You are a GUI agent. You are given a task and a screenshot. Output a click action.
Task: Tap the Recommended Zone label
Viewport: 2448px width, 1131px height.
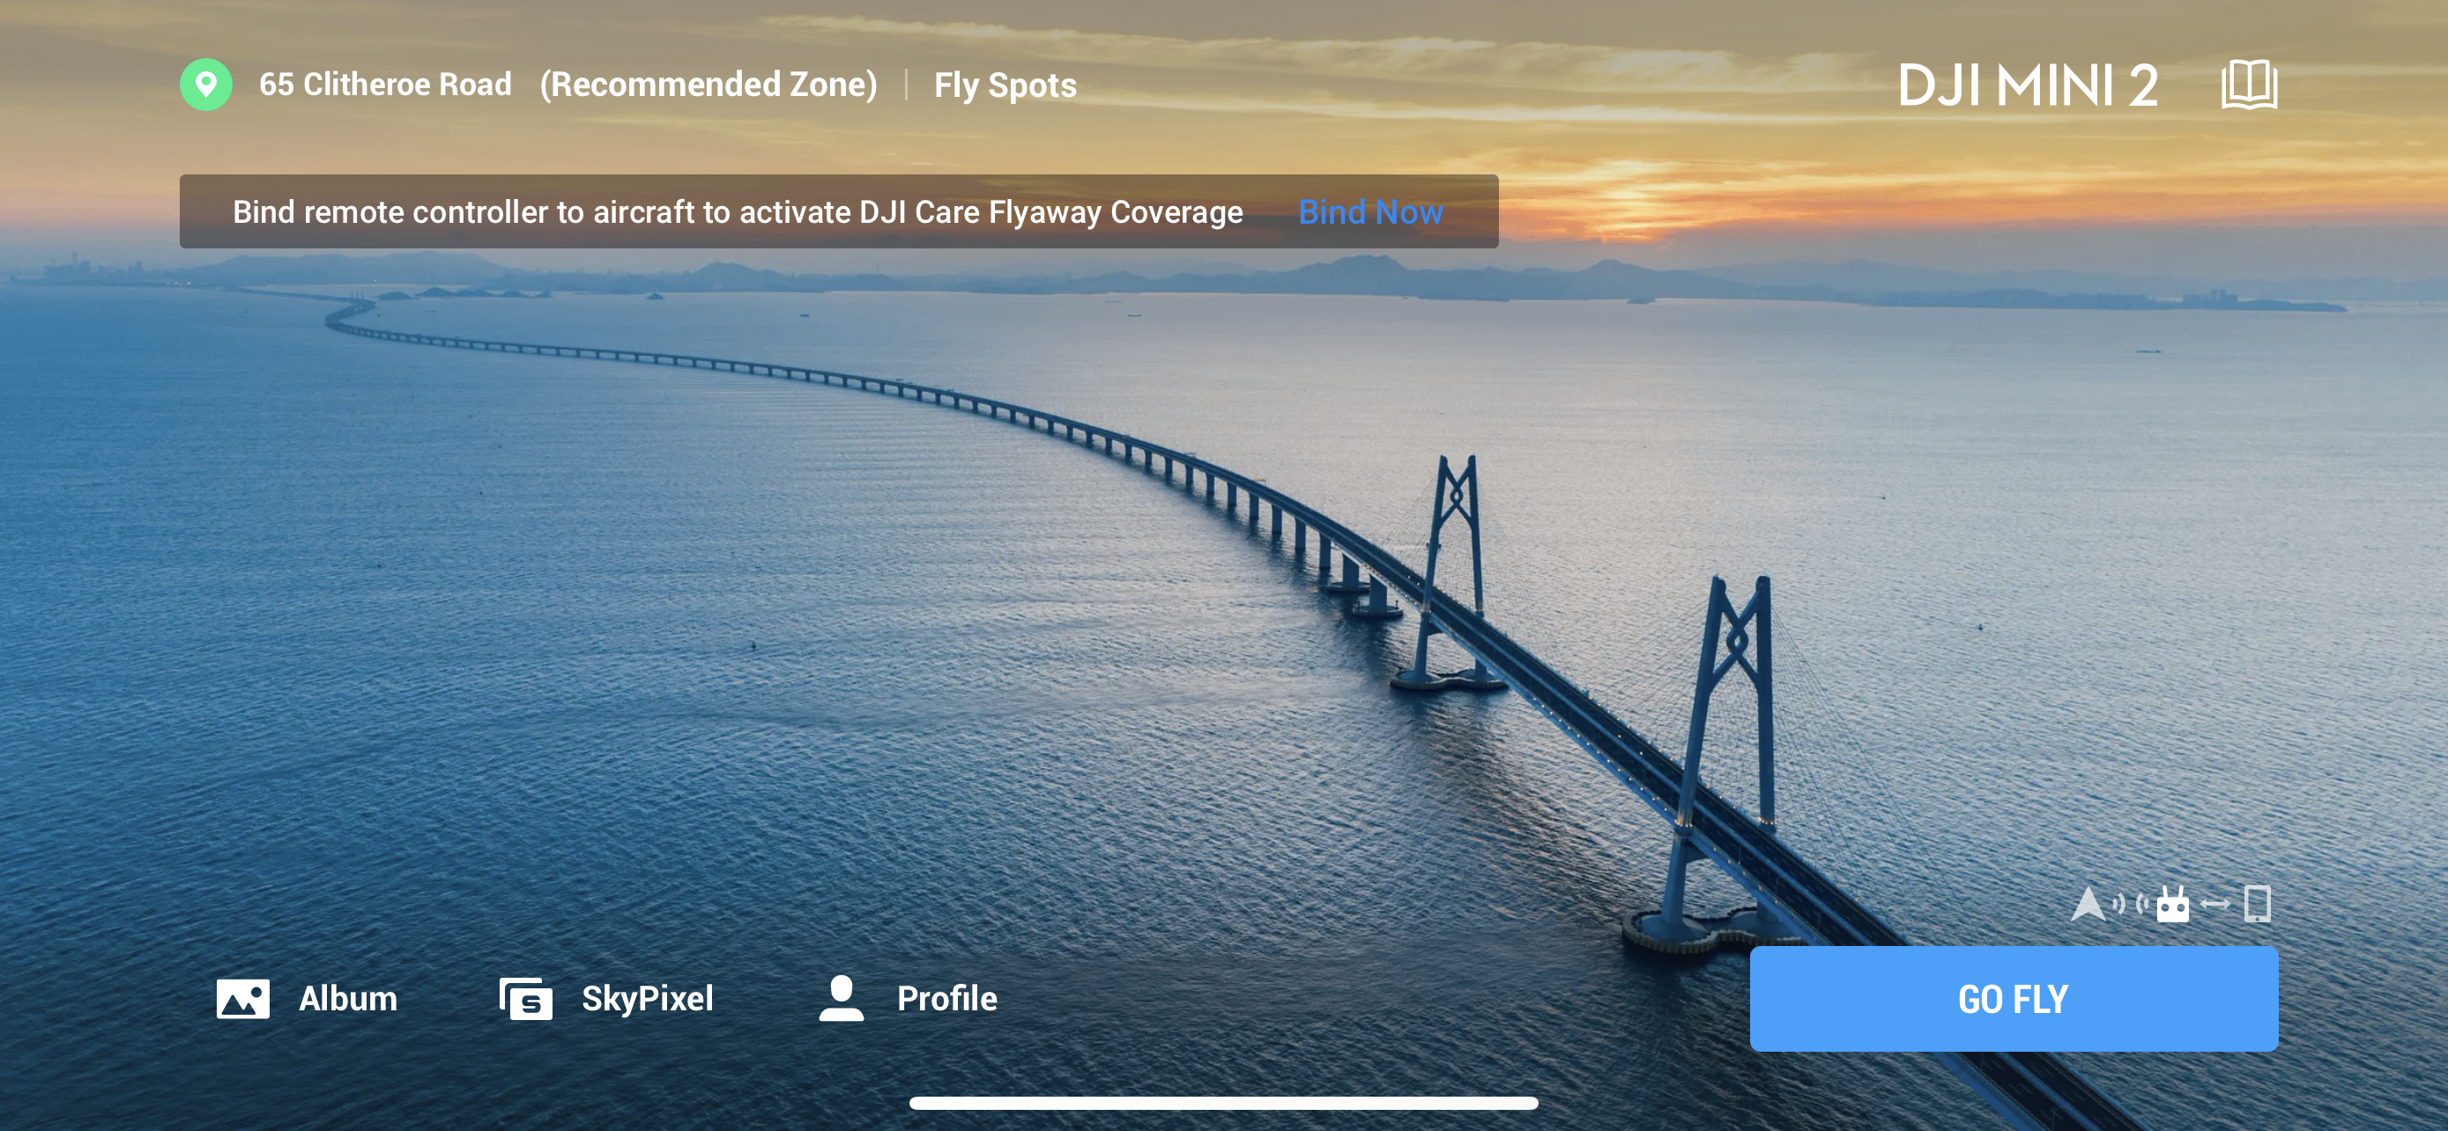pos(708,85)
